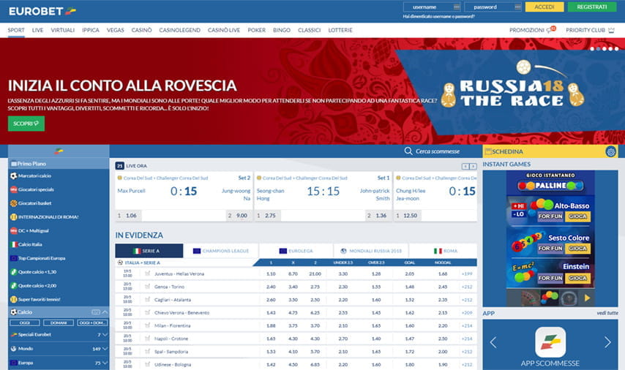
Task: Click the REGISTRATI button
Action: [592, 7]
